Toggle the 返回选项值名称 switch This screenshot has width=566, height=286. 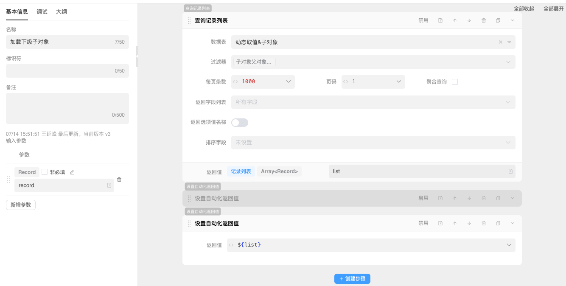click(x=240, y=123)
